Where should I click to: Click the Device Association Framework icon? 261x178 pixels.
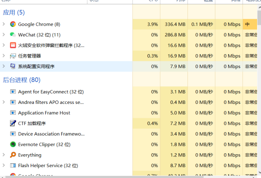pyautogui.click(x=13, y=134)
